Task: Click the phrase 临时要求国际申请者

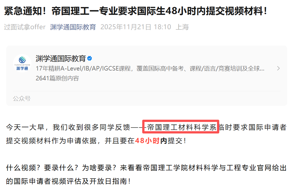Action: (253, 127)
